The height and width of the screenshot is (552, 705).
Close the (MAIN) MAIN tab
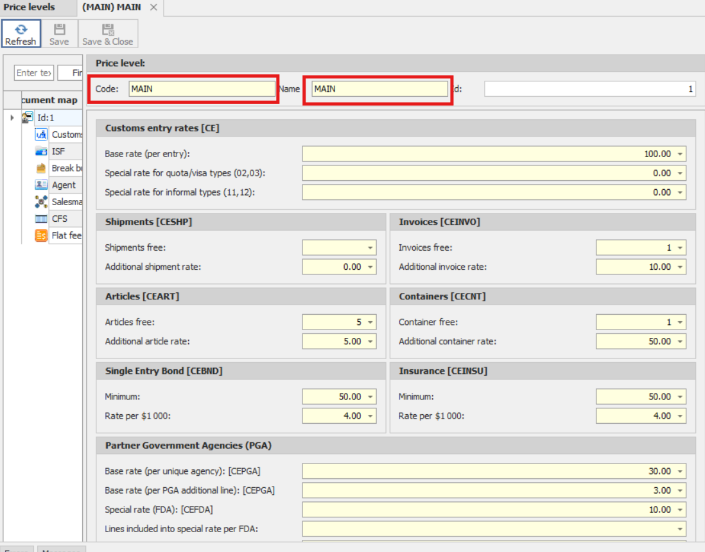point(153,8)
